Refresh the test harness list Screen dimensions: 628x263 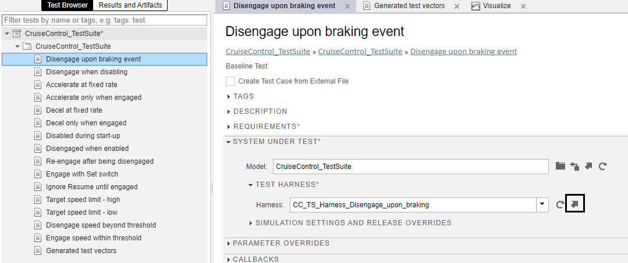click(x=560, y=204)
